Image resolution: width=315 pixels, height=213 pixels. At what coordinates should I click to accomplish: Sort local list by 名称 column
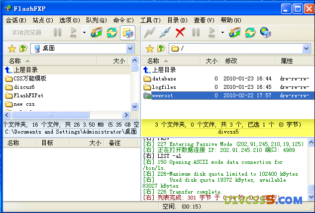(50, 61)
